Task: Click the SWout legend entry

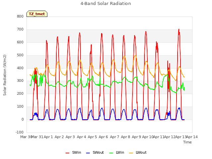Action: point(95,152)
